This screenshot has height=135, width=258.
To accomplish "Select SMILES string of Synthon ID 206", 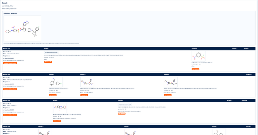I will click(191, 88).
